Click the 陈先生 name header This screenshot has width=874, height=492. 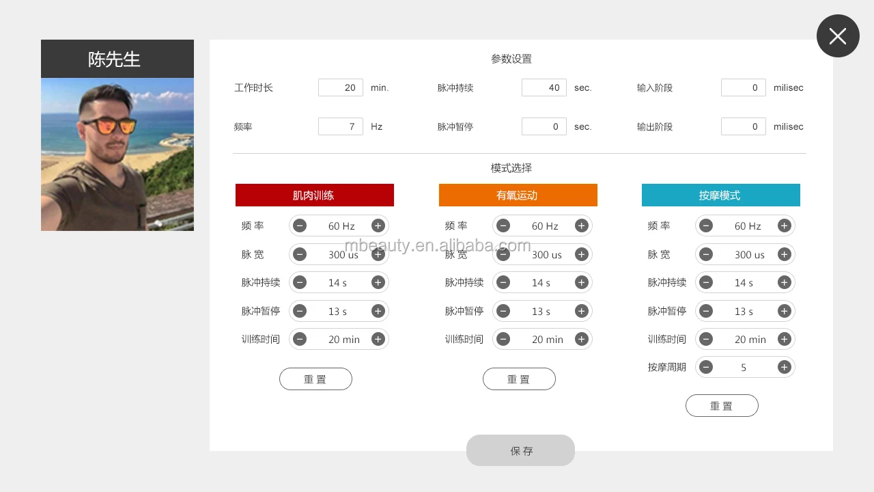117,59
